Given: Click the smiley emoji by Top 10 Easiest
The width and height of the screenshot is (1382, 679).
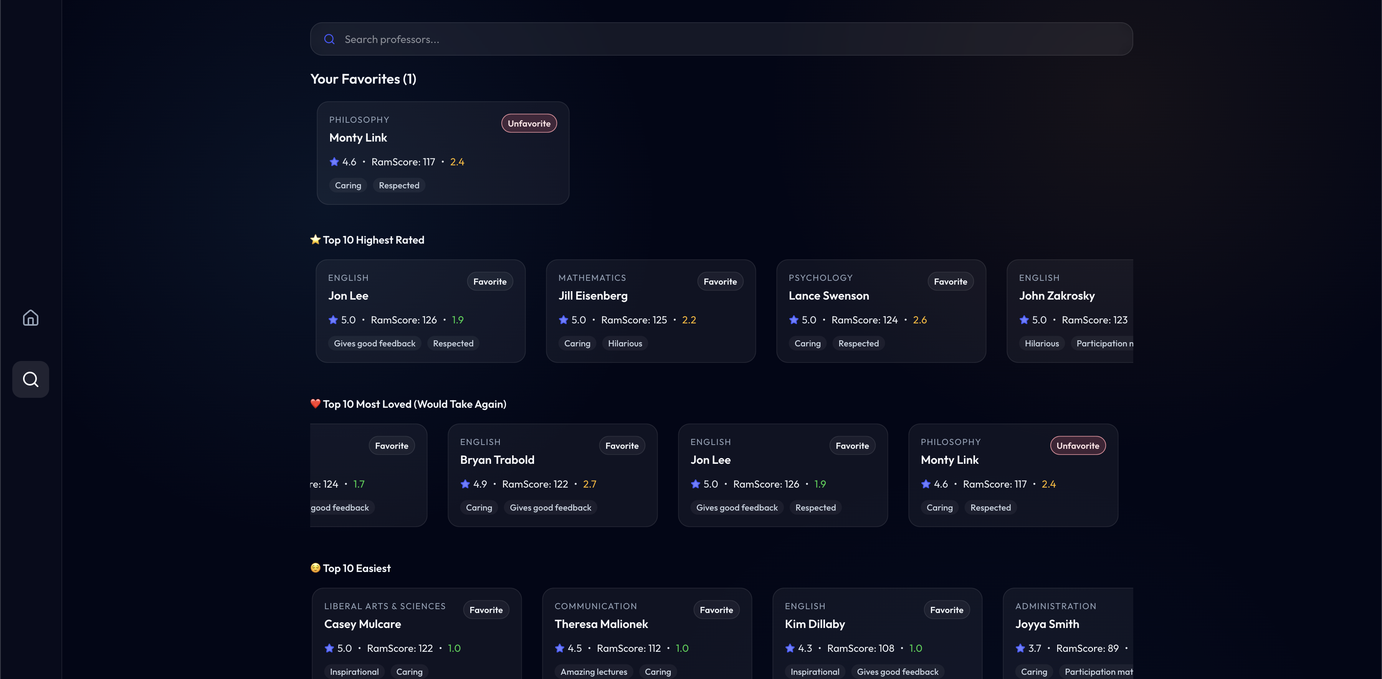Looking at the screenshot, I should coord(316,568).
